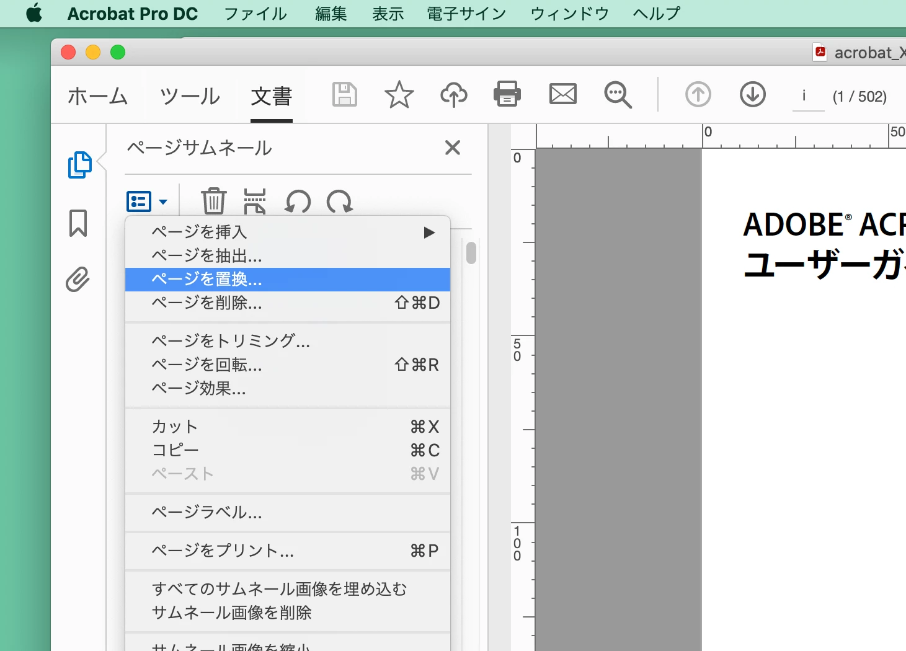
Task: Select ページを回転... menu item
Action: [x=288, y=365]
